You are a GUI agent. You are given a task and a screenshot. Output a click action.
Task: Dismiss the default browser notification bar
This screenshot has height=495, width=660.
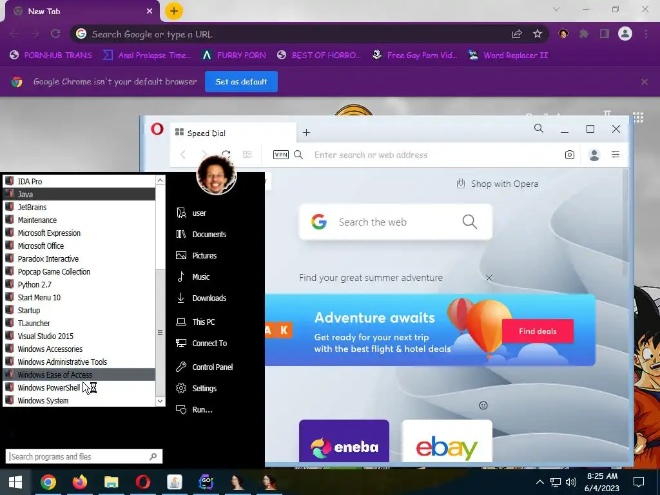point(644,82)
